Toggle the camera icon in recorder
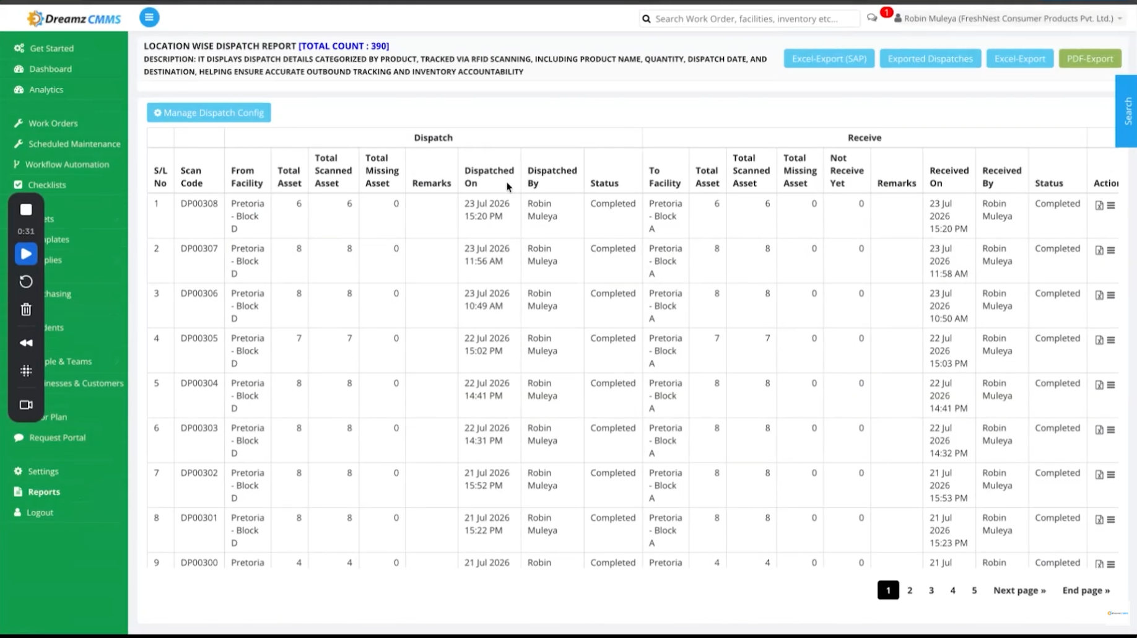 (x=26, y=405)
